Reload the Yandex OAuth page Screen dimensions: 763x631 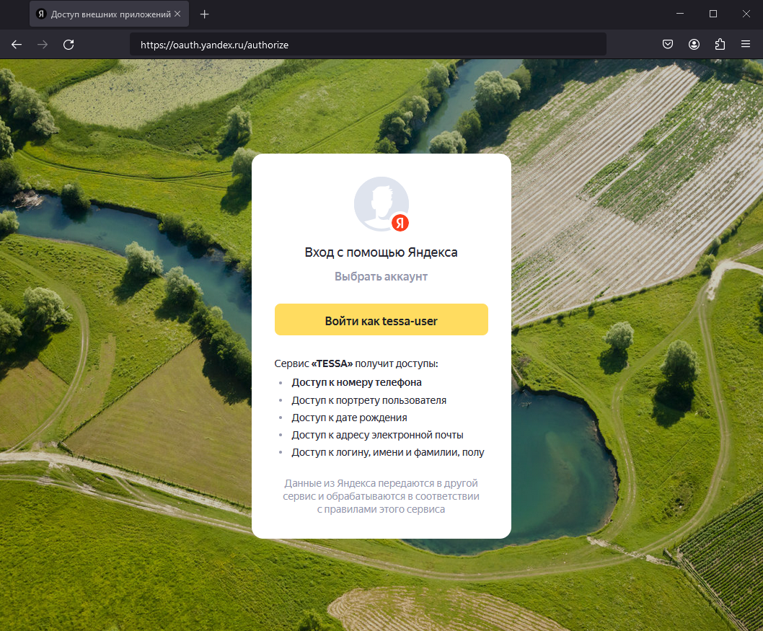[x=69, y=45]
